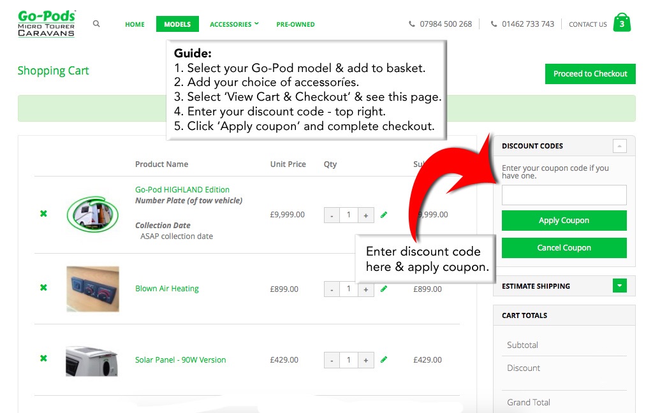Decrease quantity of Blown Air Heating
This screenshot has width=653, height=413.
[332, 289]
